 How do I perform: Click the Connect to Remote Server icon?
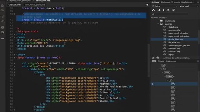pyautogui.click(x=153, y=10)
